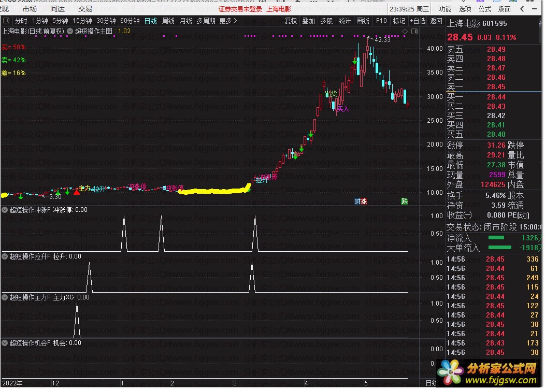This screenshot has width=545, height=389.
Task: Click the 标记 mark button
Action: point(399,21)
